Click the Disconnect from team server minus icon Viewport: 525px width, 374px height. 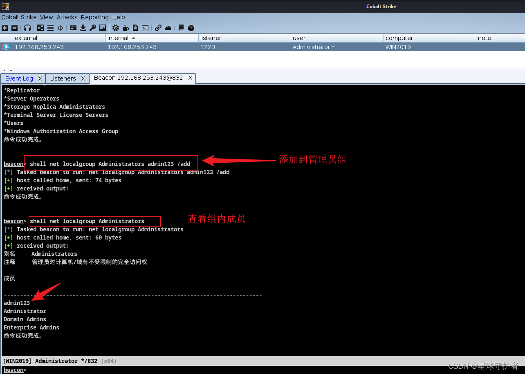coord(15,28)
